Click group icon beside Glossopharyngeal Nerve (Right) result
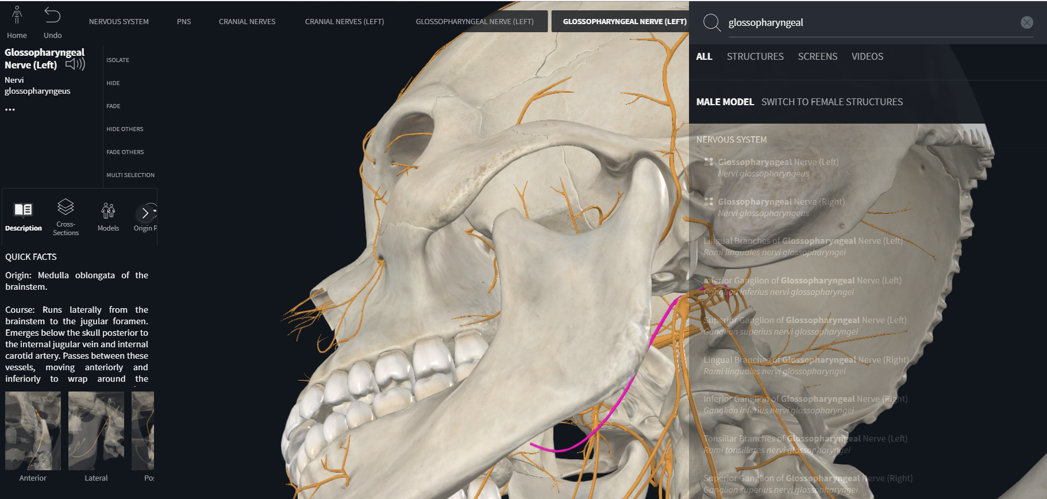 (x=709, y=202)
